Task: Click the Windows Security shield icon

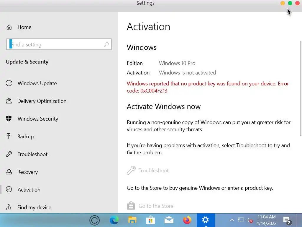Action: [x=9, y=119]
